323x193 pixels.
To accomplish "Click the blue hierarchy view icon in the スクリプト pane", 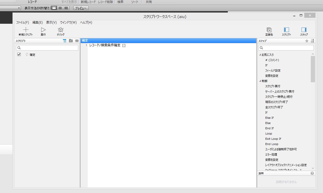I will [x=65, y=41].
